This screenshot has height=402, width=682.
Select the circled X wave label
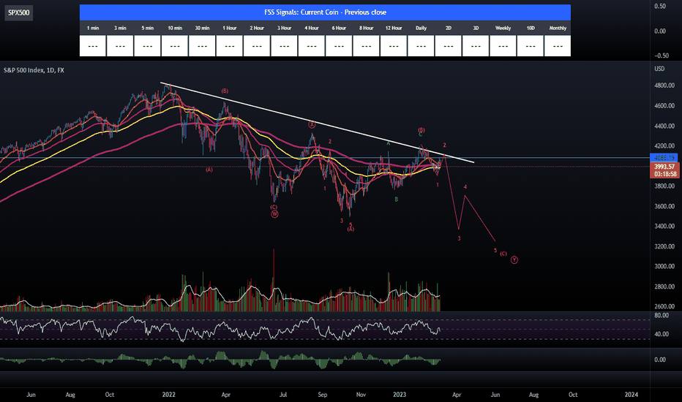tap(312, 125)
